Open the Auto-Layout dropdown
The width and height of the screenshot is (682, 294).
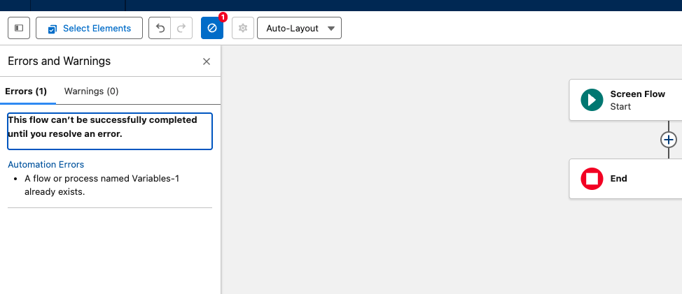click(299, 28)
